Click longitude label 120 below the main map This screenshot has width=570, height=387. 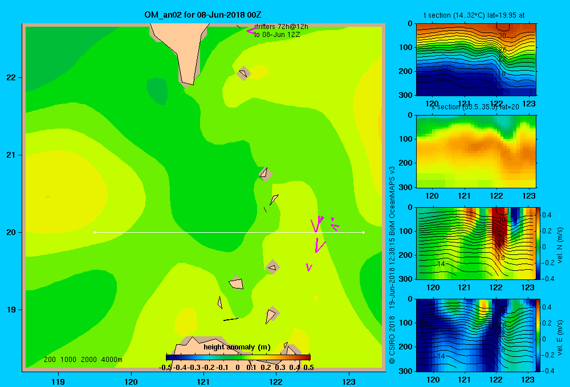[131, 382]
